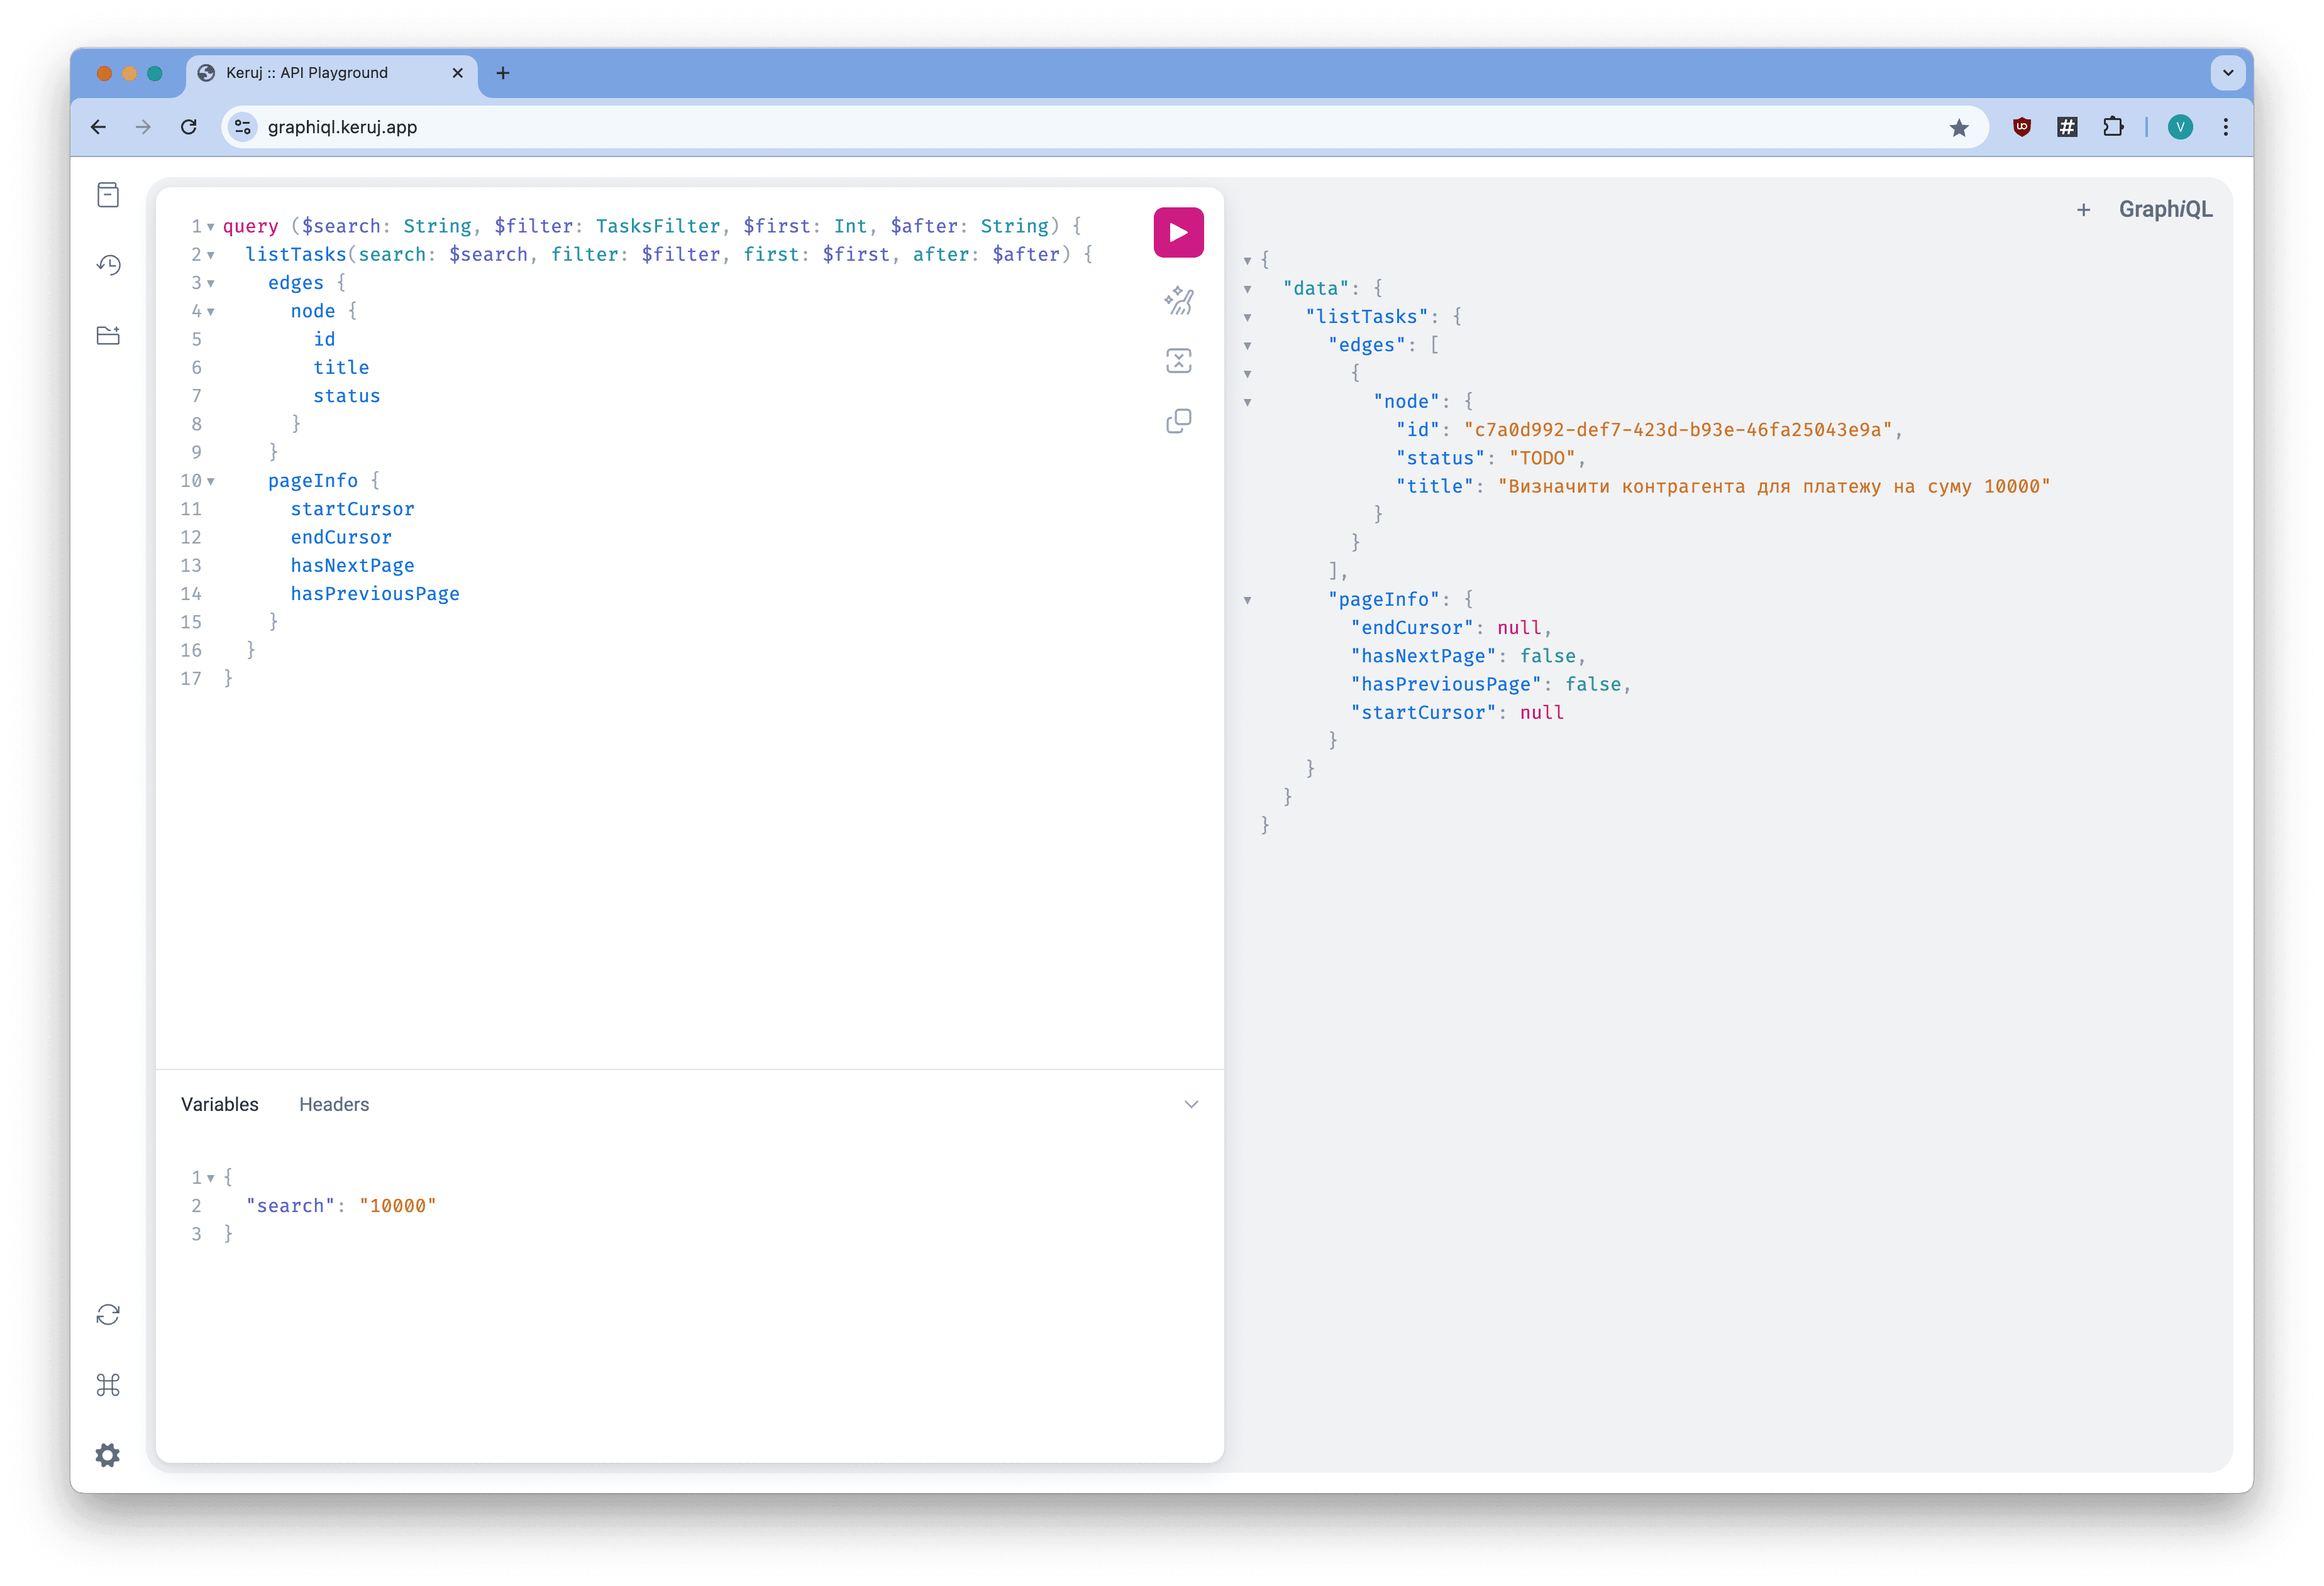Prettify the query with the magic wand icon
The image size is (2324, 1586).
coord(1178,301)
